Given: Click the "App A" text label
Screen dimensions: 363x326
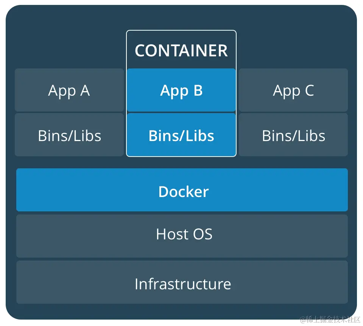Looking at the screenshot, I should [x=69, y=91].
